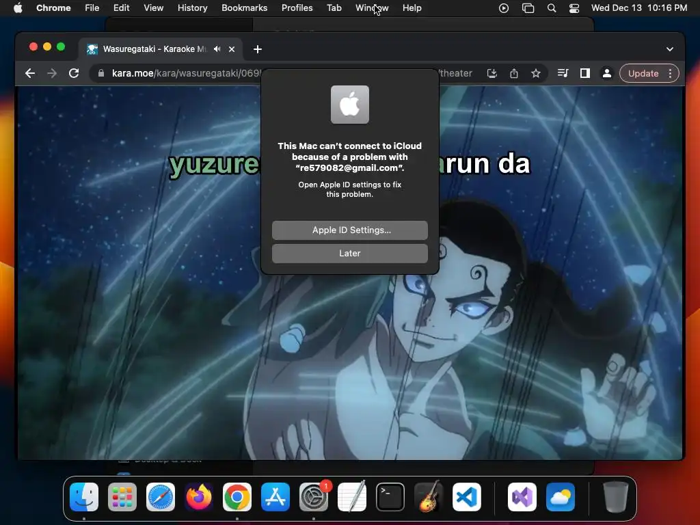This screenshot has height=525, width=700.
Task: Open Visual Studio from the Dock
Action: tap(522, 497)
